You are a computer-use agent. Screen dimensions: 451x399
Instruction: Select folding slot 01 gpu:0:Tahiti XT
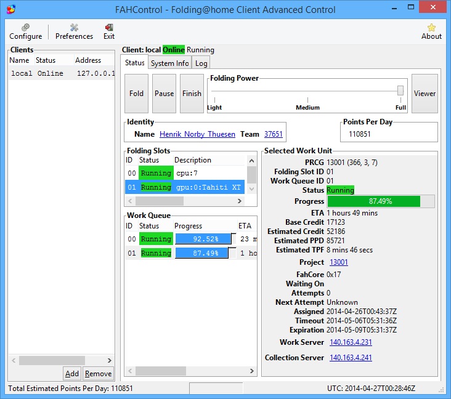185,187
